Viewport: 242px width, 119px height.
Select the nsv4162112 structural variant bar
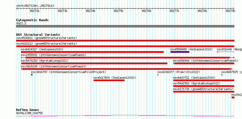click(x=125, y=46)
